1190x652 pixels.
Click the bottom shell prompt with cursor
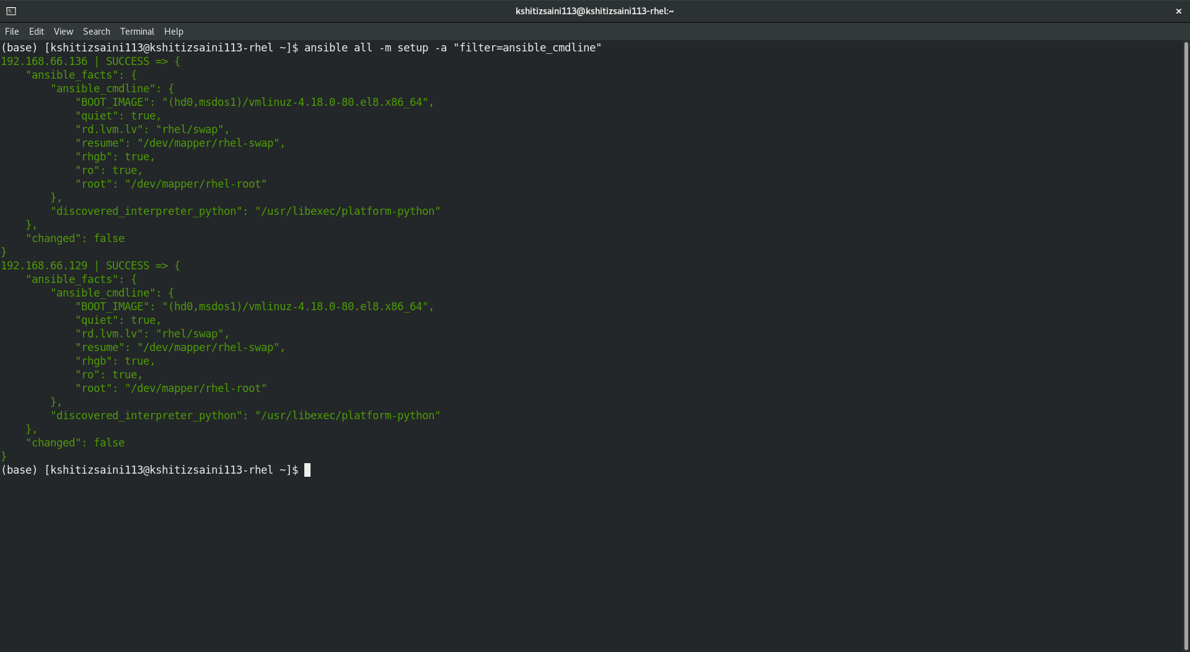[156, 470]
